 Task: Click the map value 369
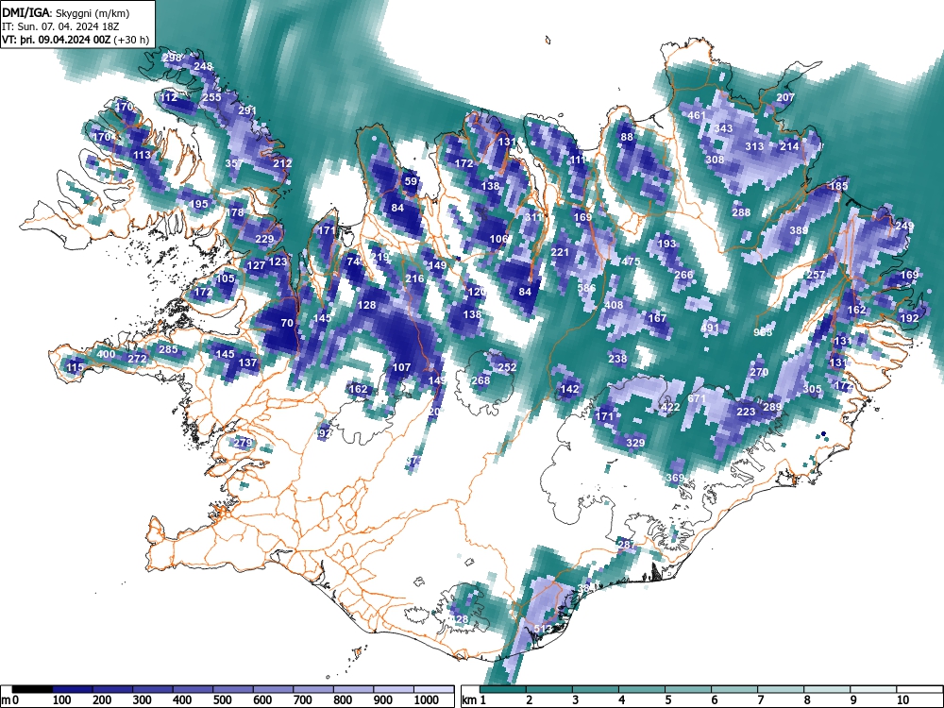click(x=675, y=478)
